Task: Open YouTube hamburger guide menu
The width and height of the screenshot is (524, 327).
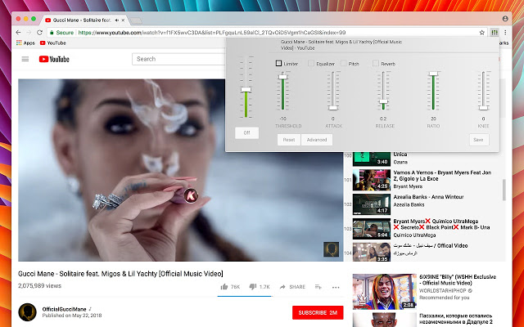Action: pos(25,59)
